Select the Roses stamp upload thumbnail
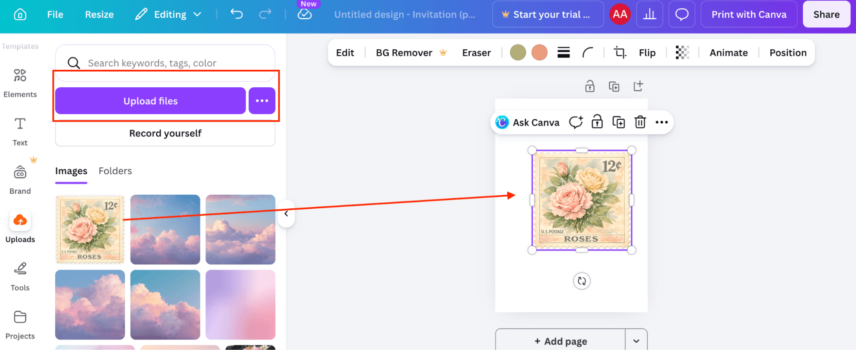 90,229
